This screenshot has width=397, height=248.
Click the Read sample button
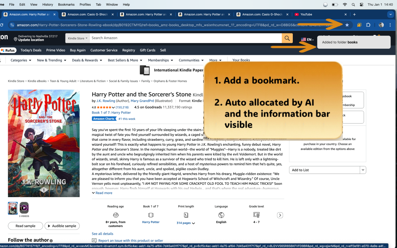click(25, 226)
